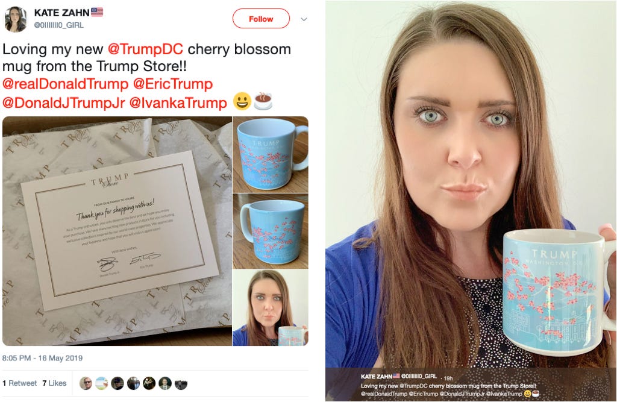The image size is (617, 402).
Task: Open the @IvankaTrump mention
Action: pos(178,103)
